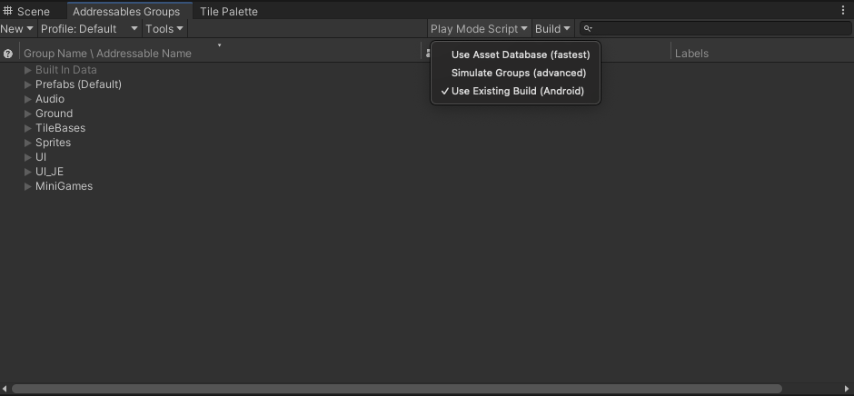This screenshot has width=854, height=396.
Task: Expand the Prefabs (Default) group
Action: click(x=28, y=84)
